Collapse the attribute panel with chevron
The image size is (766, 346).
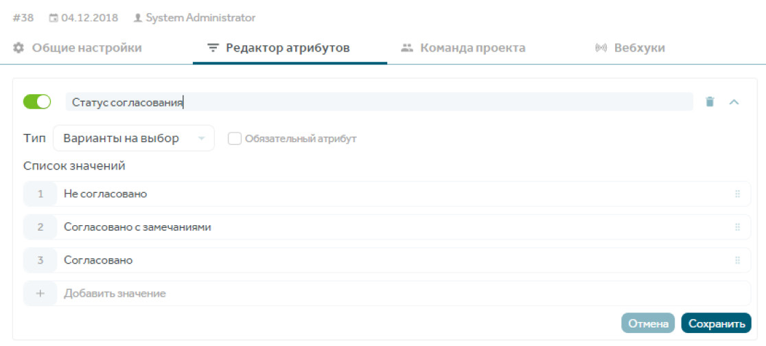734,102
